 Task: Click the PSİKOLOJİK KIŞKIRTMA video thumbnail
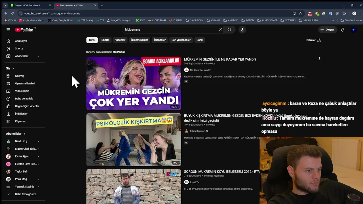(134, 140)
